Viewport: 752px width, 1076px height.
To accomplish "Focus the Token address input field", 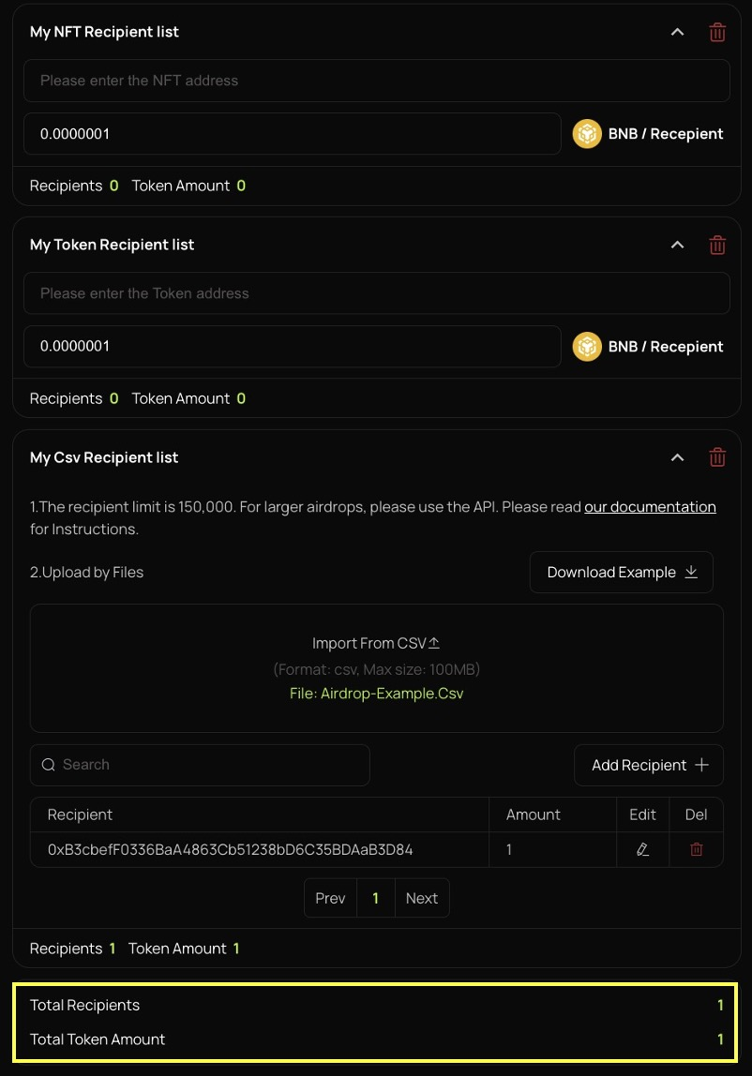I will click(x=376, y=293).
